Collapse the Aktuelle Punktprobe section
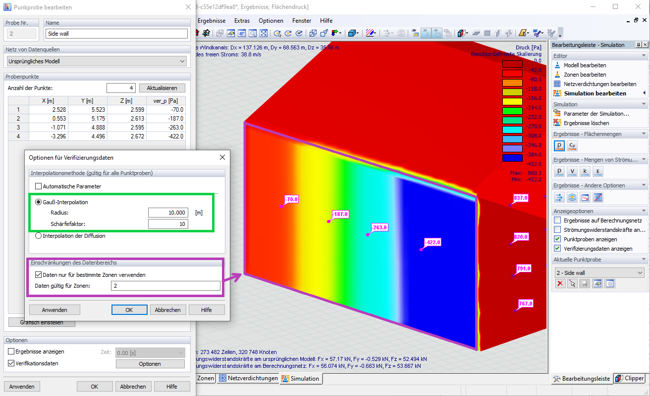 click(644, 260)
